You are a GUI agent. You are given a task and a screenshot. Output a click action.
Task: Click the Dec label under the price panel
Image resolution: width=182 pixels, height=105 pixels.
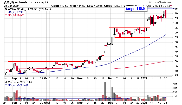[110, 78]
